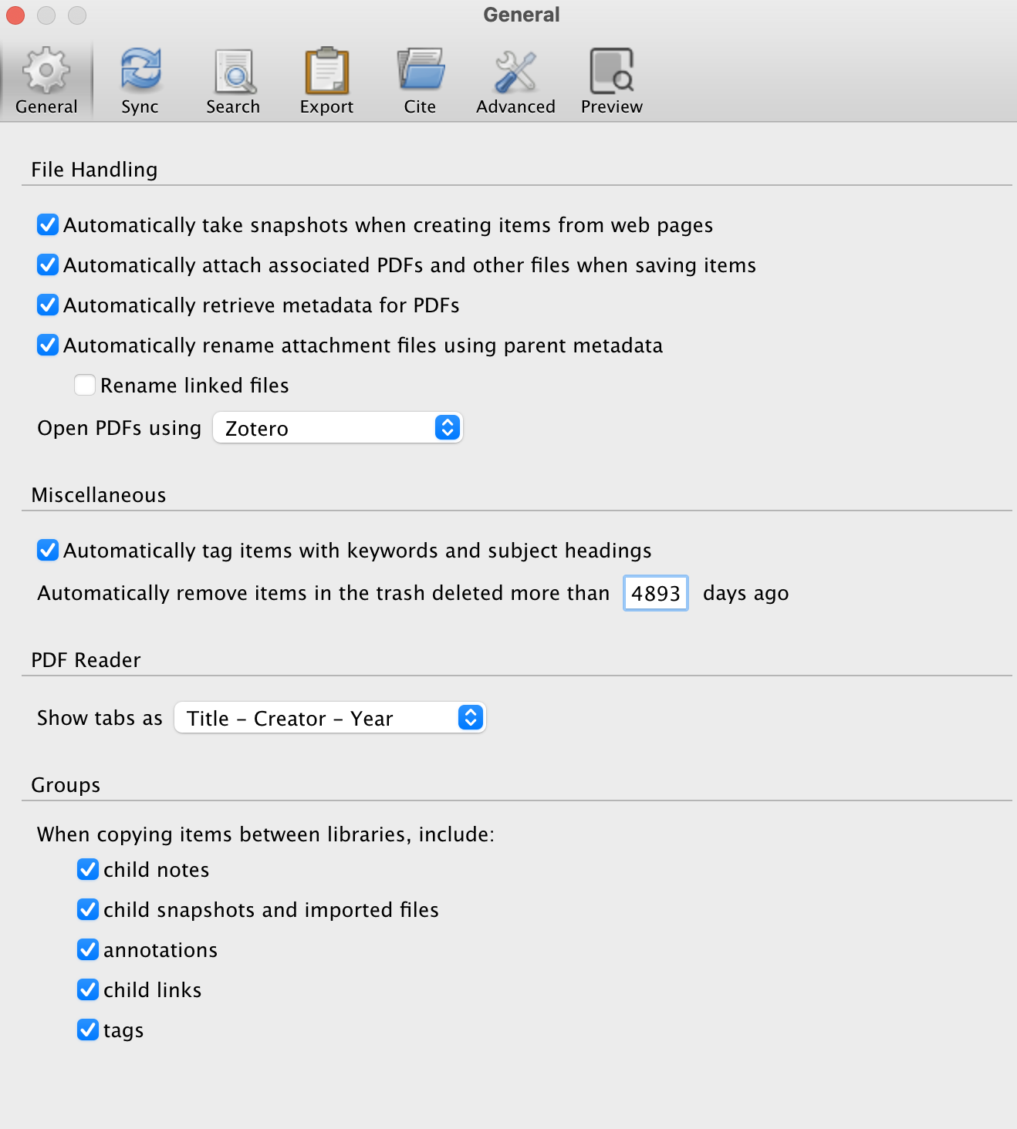
Task: Select the trash removal days input field
Action: pos(655,593)
